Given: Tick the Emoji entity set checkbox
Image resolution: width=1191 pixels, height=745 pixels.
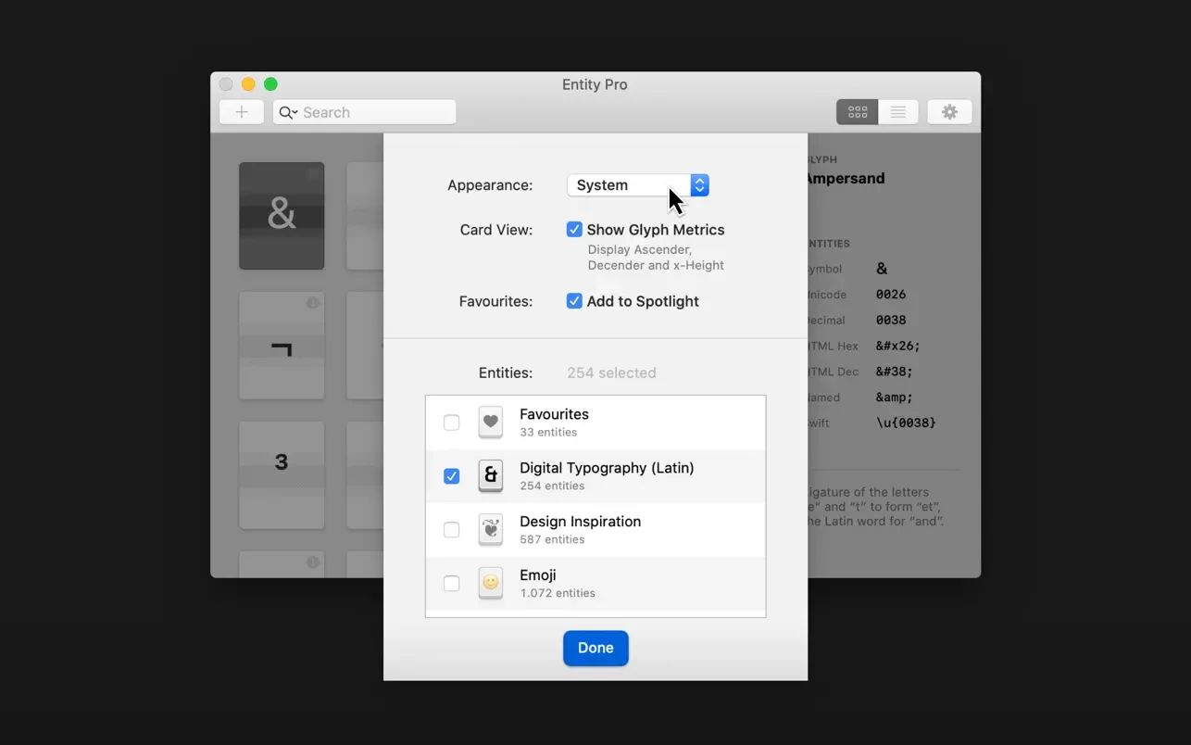Looking at the screenshot, I should 451,584.
